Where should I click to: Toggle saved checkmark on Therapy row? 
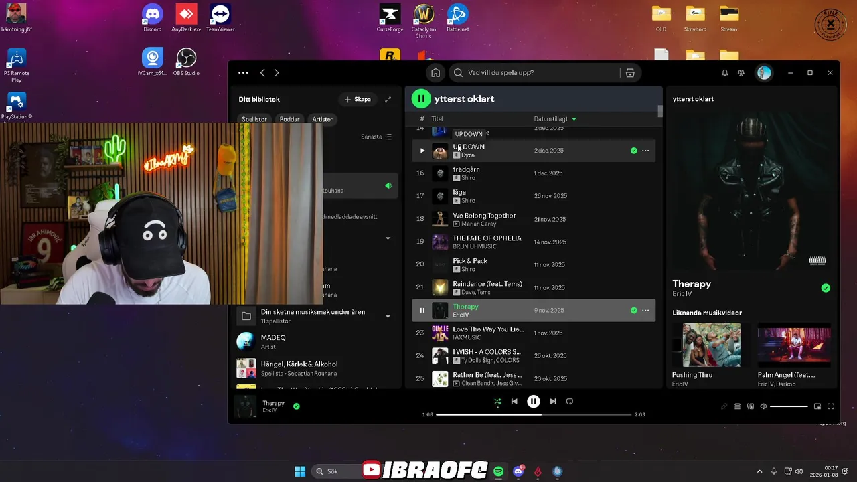633,310
